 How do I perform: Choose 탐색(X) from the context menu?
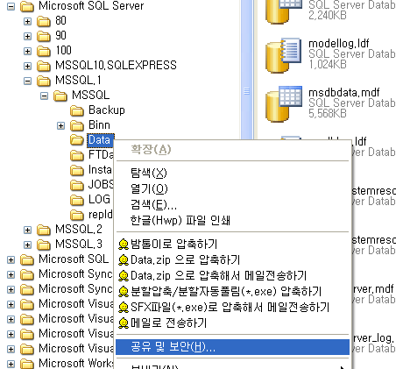232,173
